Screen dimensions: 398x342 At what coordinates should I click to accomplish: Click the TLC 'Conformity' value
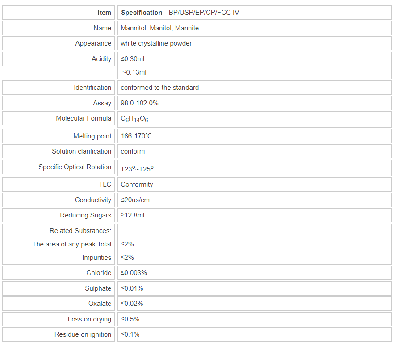click(x=137, y=184)
